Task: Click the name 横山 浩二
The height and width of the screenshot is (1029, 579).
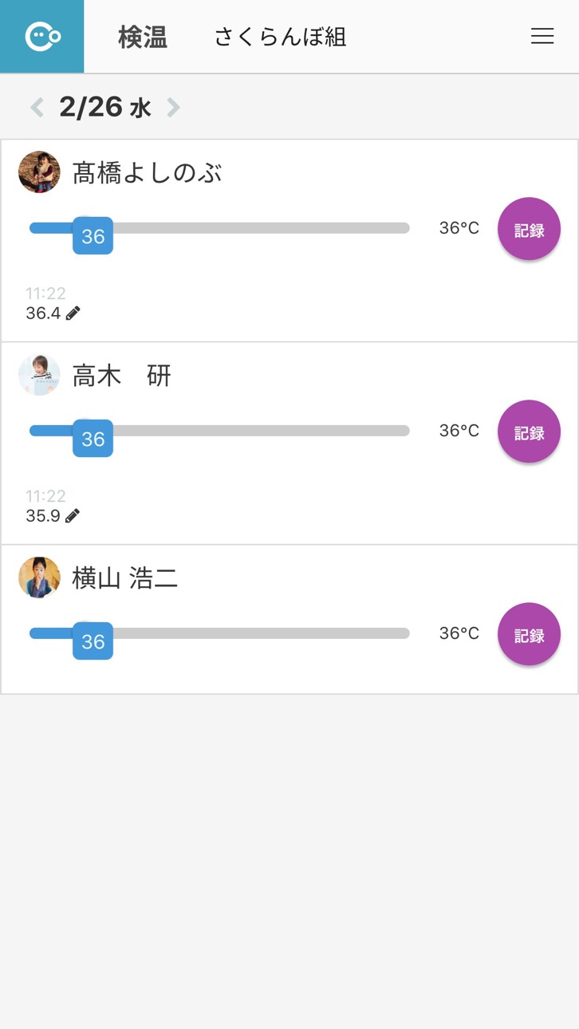Action: click(x=125, y=578)
